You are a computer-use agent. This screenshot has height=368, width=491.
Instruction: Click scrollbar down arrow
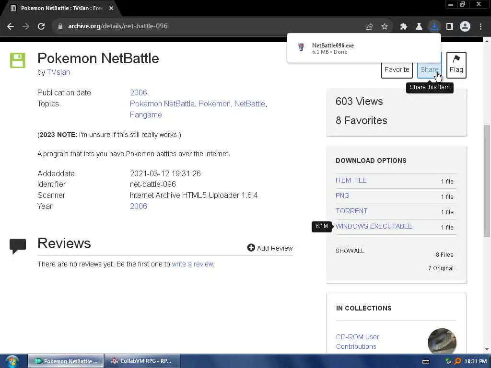pyautogui.click(x=487, y=349)
